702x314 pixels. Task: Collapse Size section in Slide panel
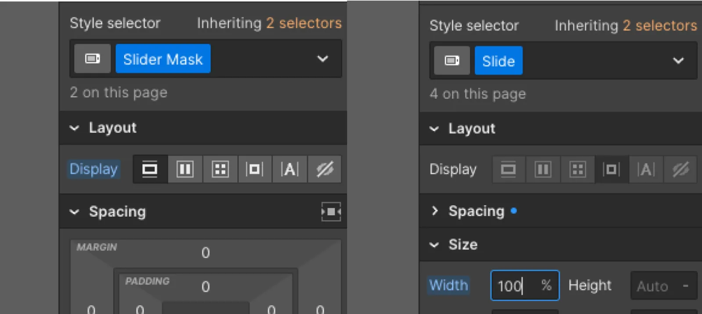434,245
